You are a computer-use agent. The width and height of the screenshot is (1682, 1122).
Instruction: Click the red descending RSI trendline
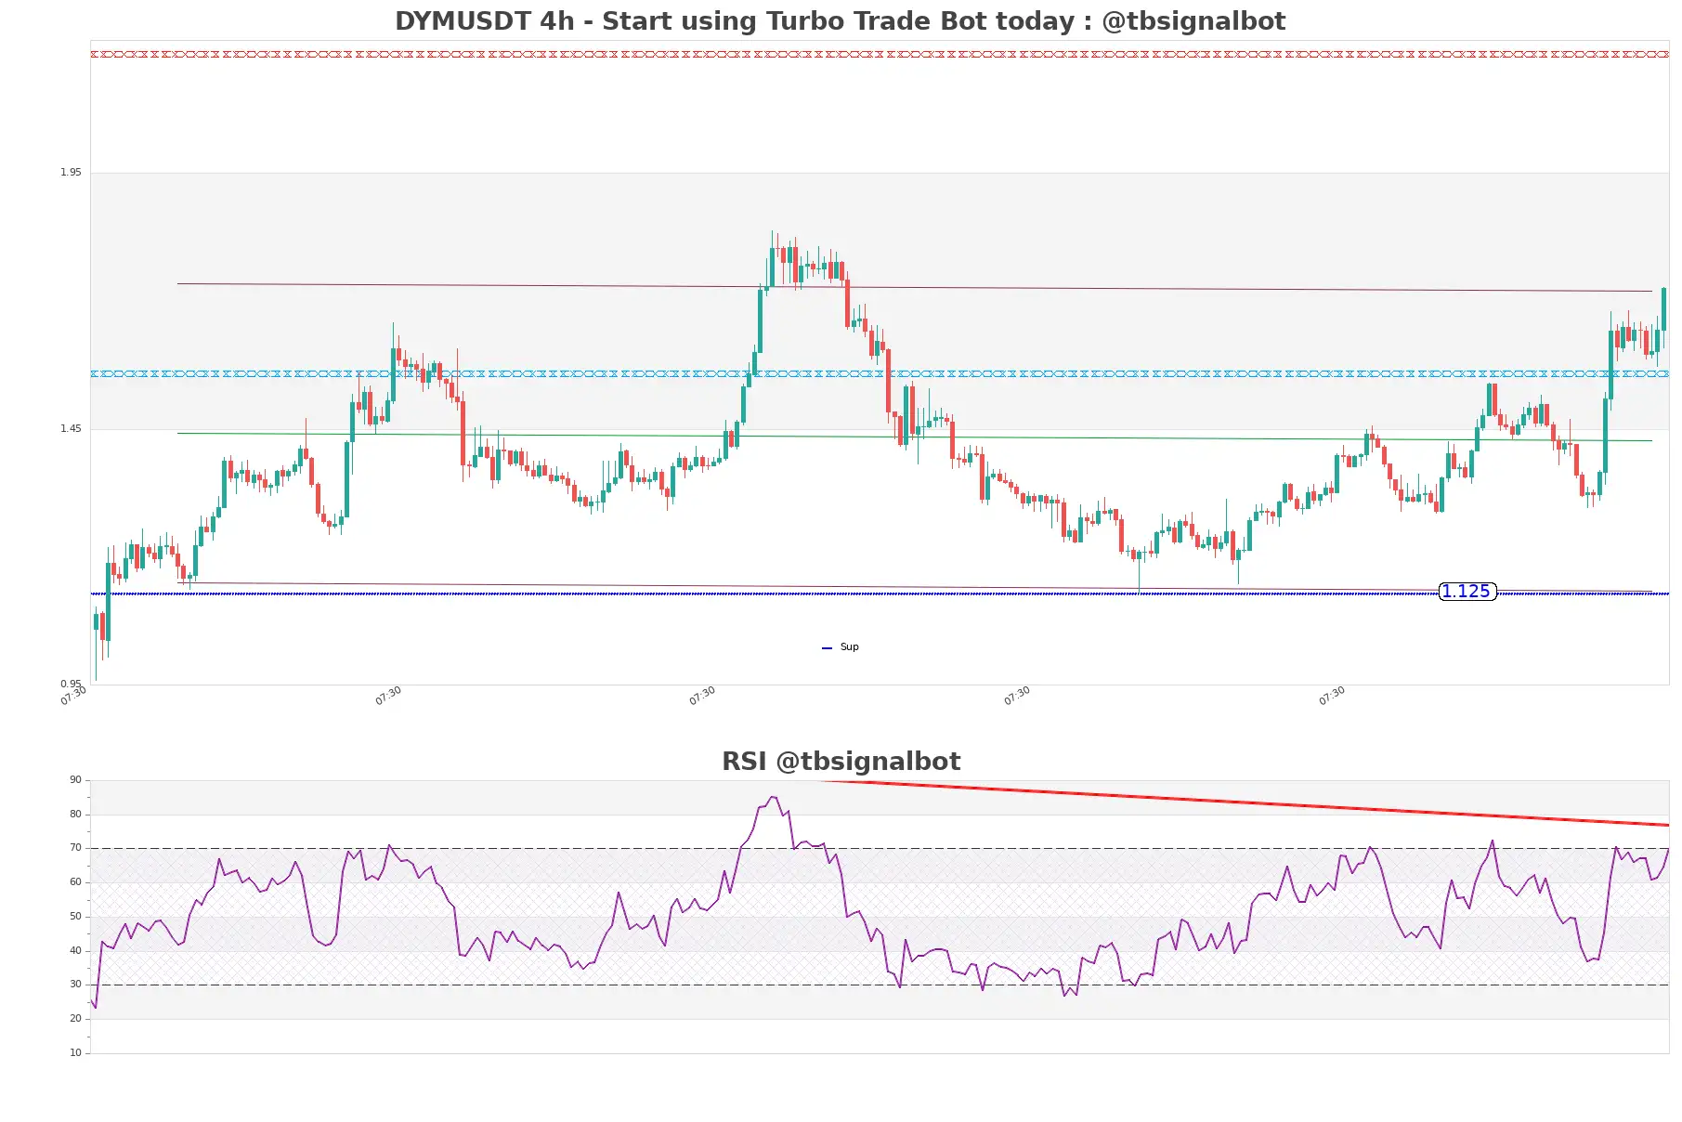point(1245,802)
